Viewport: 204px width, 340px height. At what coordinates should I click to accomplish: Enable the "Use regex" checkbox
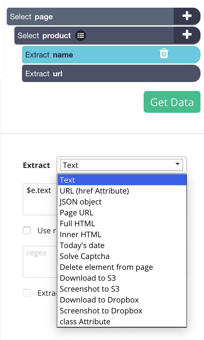(x=27, y=230)
